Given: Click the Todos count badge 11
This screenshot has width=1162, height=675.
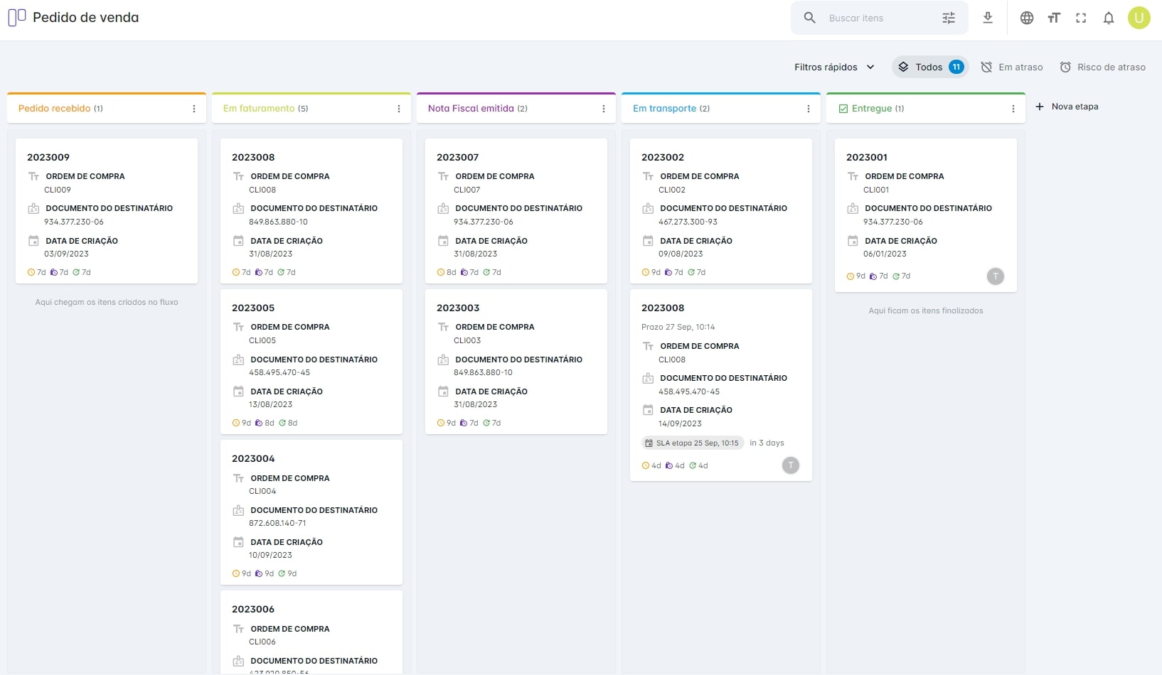Looking at the screenshot, I should [x=956, y=67].
